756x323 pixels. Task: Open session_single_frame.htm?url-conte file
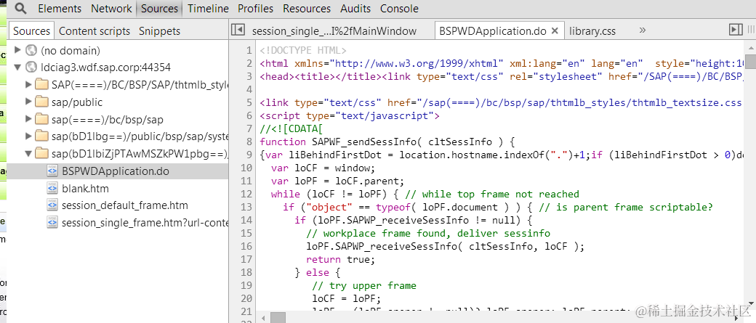(x=145, y=223)
